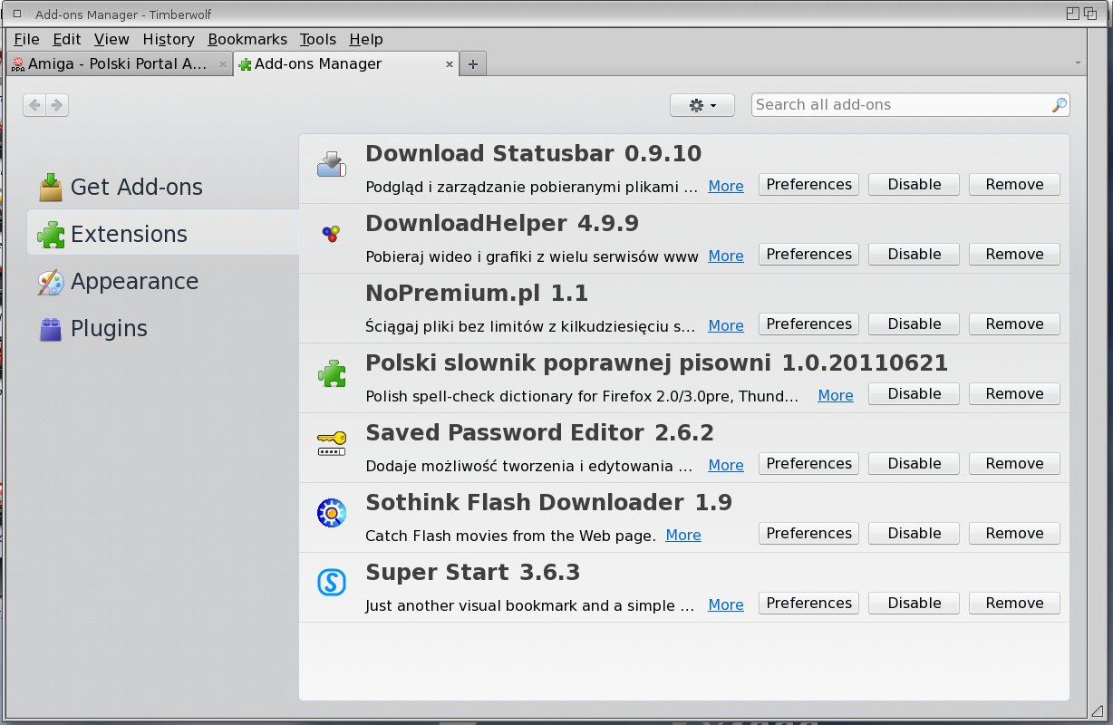Click More link for NoPremium.pl

(x=726, y=325)
